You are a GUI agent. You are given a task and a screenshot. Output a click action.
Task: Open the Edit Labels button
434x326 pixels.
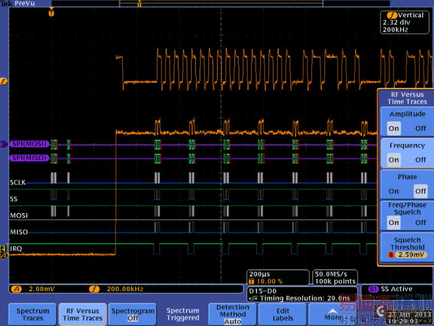point(282,314)
